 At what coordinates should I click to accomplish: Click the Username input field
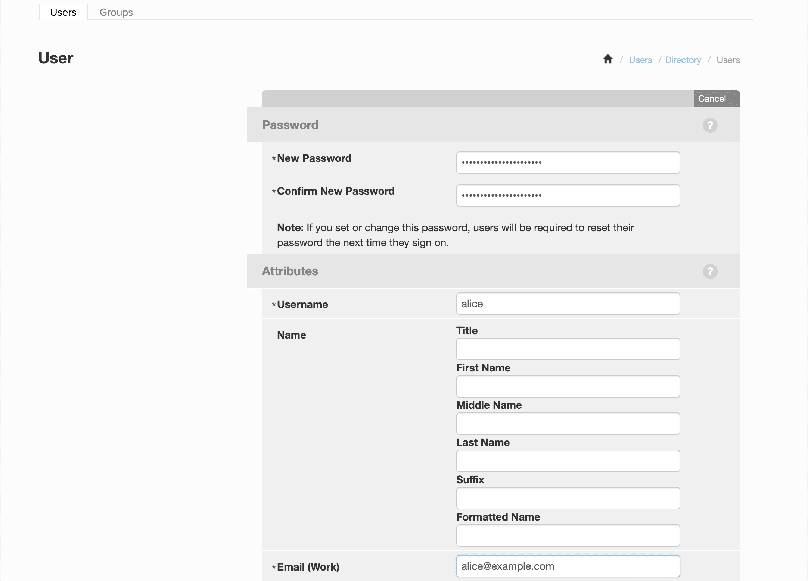pyautogui.click(x=568, y=304)
